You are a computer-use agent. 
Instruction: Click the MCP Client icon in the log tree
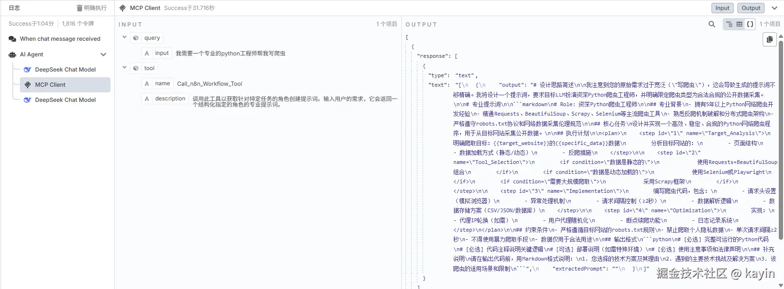[x=28, y=85]
